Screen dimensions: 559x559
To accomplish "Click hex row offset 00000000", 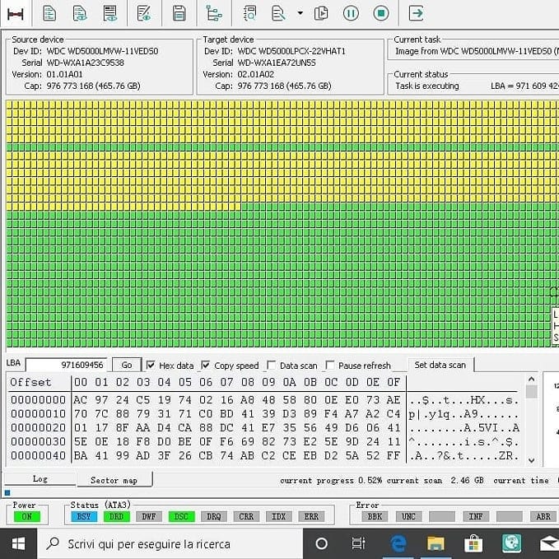I will coord(38,399).
